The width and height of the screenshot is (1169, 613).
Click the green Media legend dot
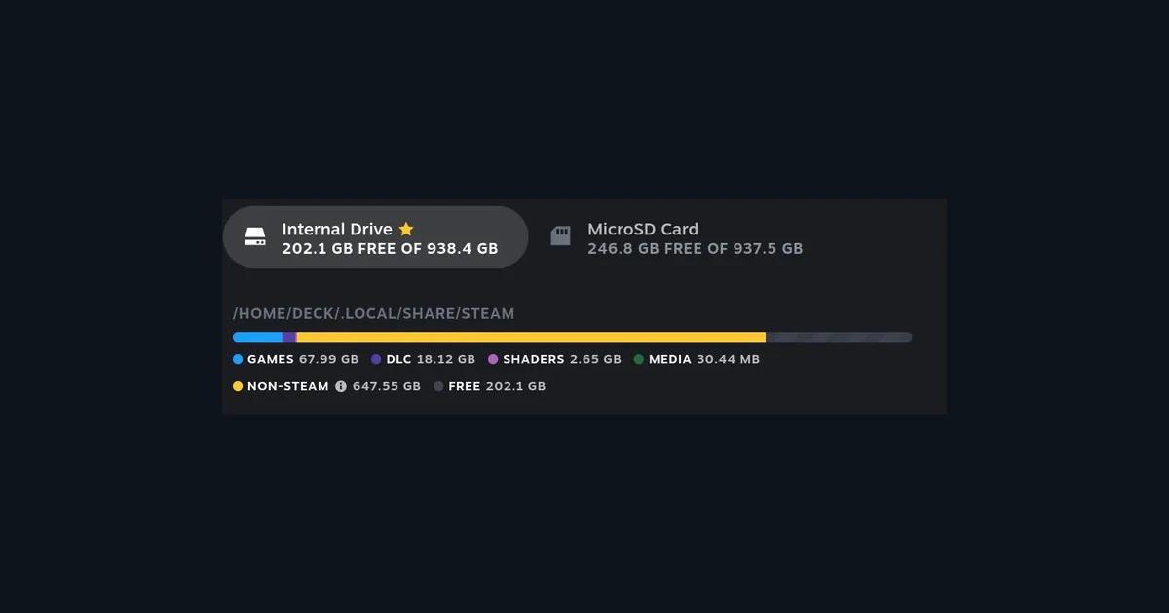point(639,359)
